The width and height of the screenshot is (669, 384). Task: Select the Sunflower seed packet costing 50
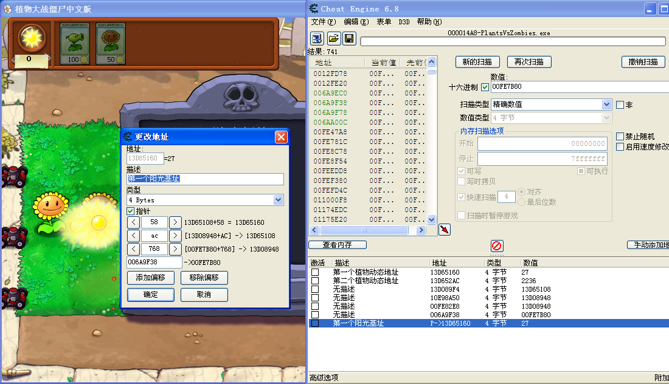pos(111,44)
